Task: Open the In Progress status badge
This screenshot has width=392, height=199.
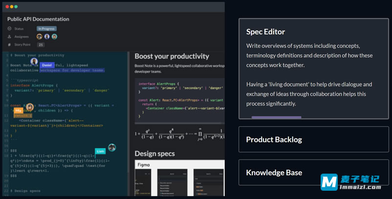Action: click(46, 29)
